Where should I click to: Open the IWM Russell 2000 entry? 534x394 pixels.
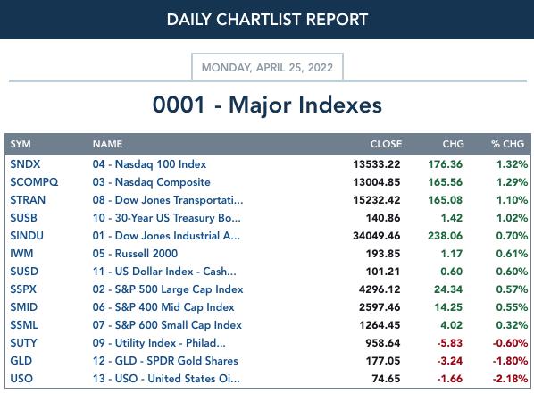pyautogui.click(x=135, y=254)
